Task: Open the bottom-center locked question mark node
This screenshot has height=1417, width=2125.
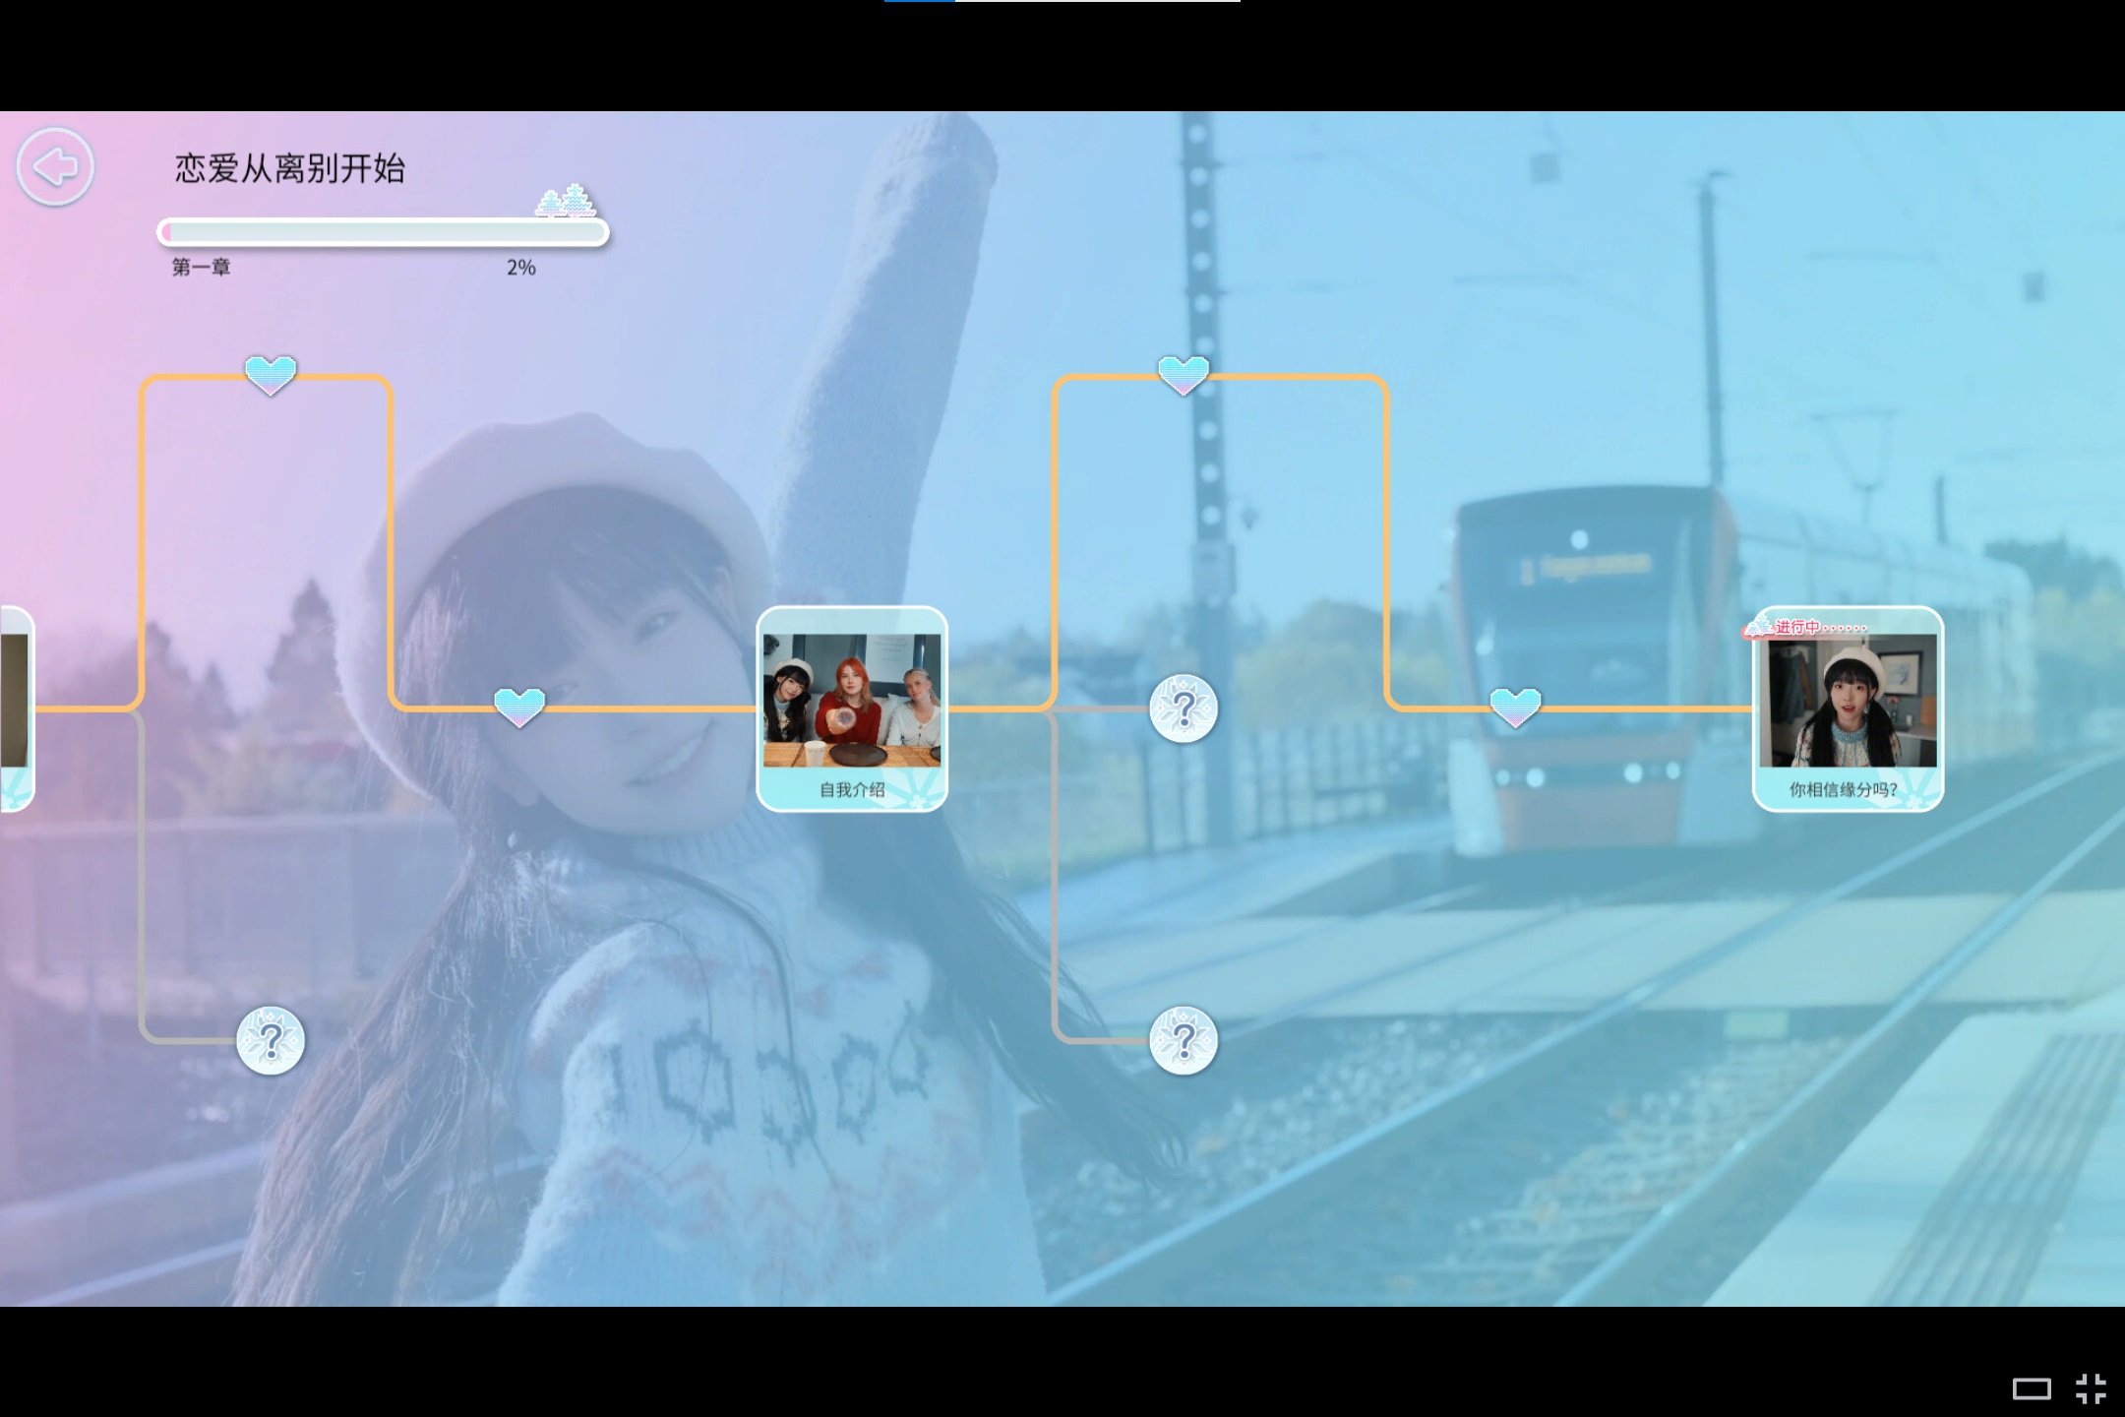Action: point(1184,1040)
